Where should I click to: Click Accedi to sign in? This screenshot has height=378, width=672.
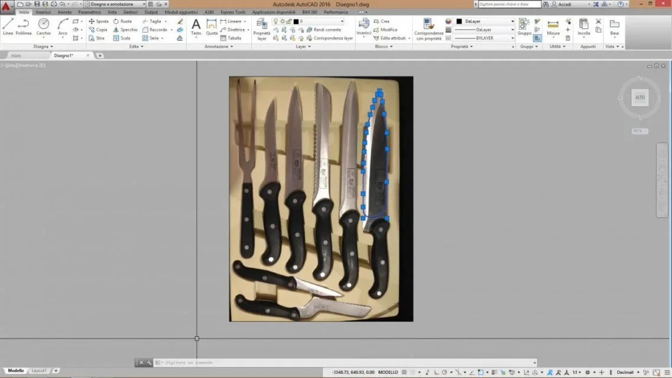point(564,4)
